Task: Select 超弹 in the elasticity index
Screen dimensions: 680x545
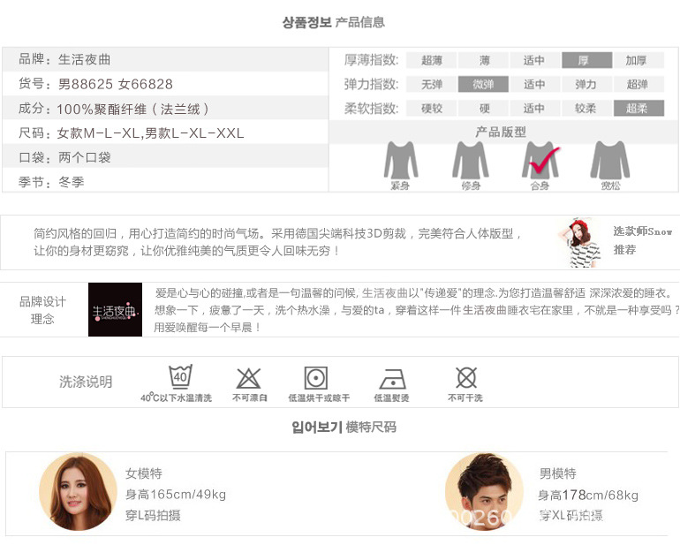Action: pyautogui.click(x=638, y=84)
